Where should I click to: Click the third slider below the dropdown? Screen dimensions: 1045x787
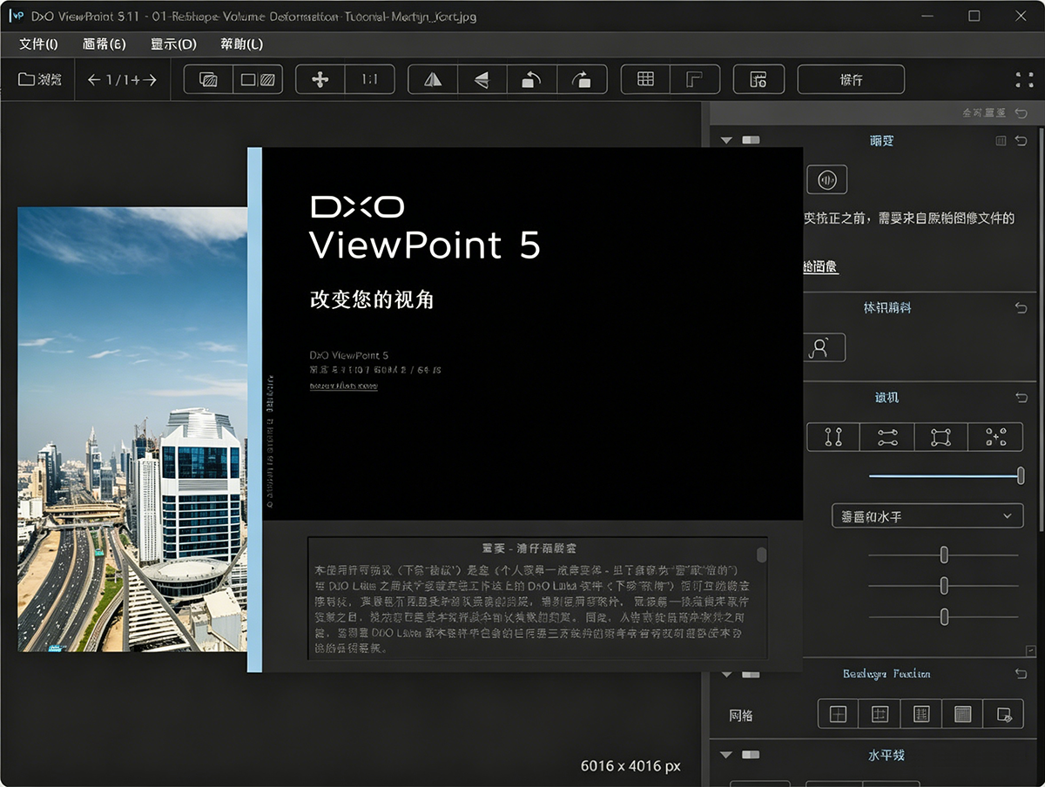pos(943,617)
